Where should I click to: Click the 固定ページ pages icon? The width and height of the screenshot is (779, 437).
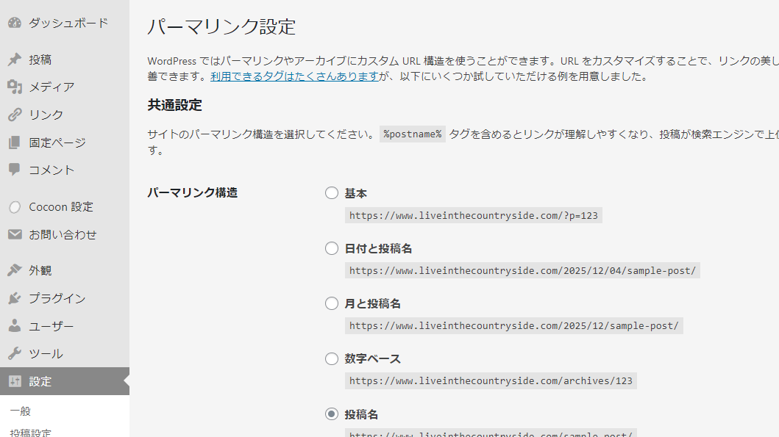(x=15, y=142)
